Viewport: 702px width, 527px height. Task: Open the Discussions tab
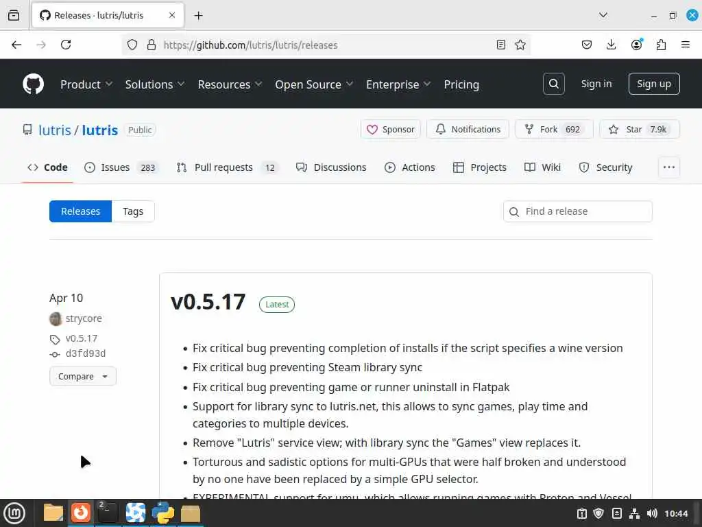(331, 167)
